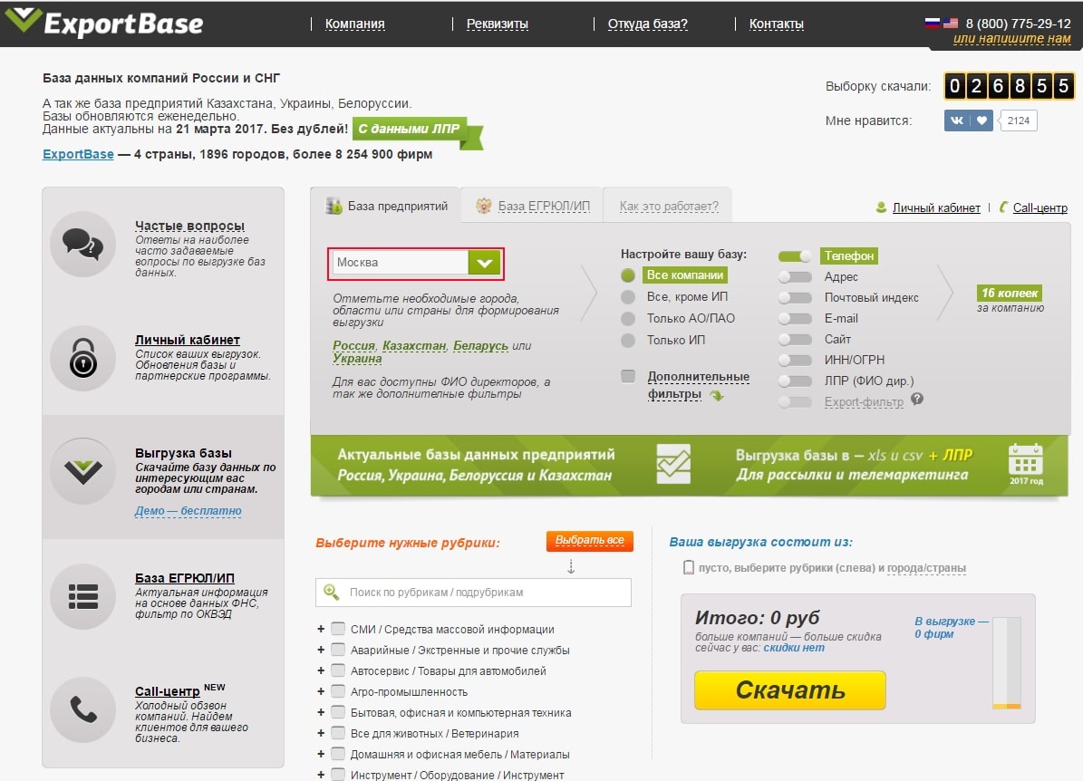Enable the ЛПР (ФИО дир.) switch
This screenshot has width=1083, height=781.
click(x=795, y=381)
